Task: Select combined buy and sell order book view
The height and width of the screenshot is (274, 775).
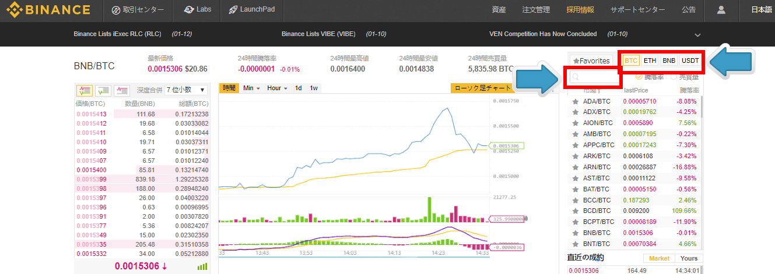Action: (x=85, y=90)
